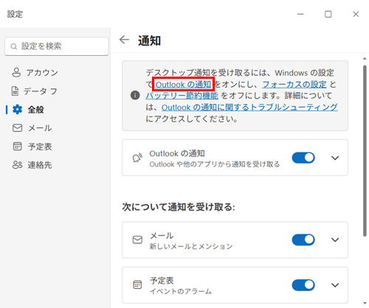Open the Outlook の通知に関するトラブルシューティング link
The width and height of the screenshot is (369, 308).
click(x=249, y=108)
